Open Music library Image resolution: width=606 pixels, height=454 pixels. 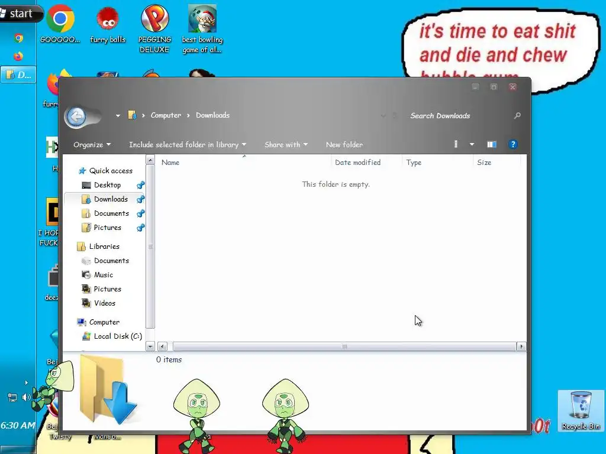pos(103,275)
